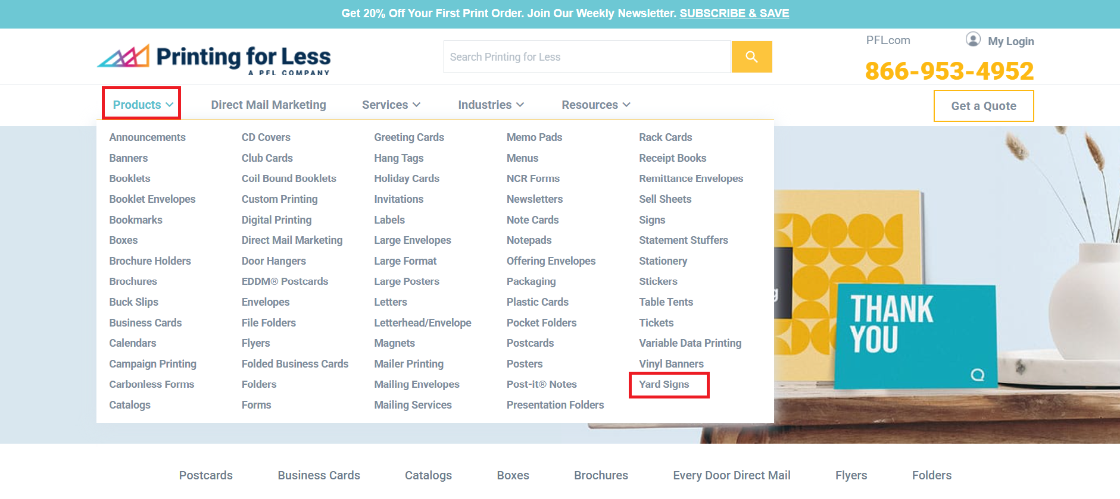Open Door Hangers product link
This screenshot has height=499, width=1120.
click(273, 261)
